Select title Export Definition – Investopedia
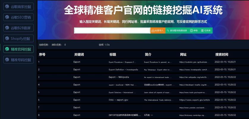The height and width of the screenshot is (119, 249). pyautogui.click(x=123, y=70)
